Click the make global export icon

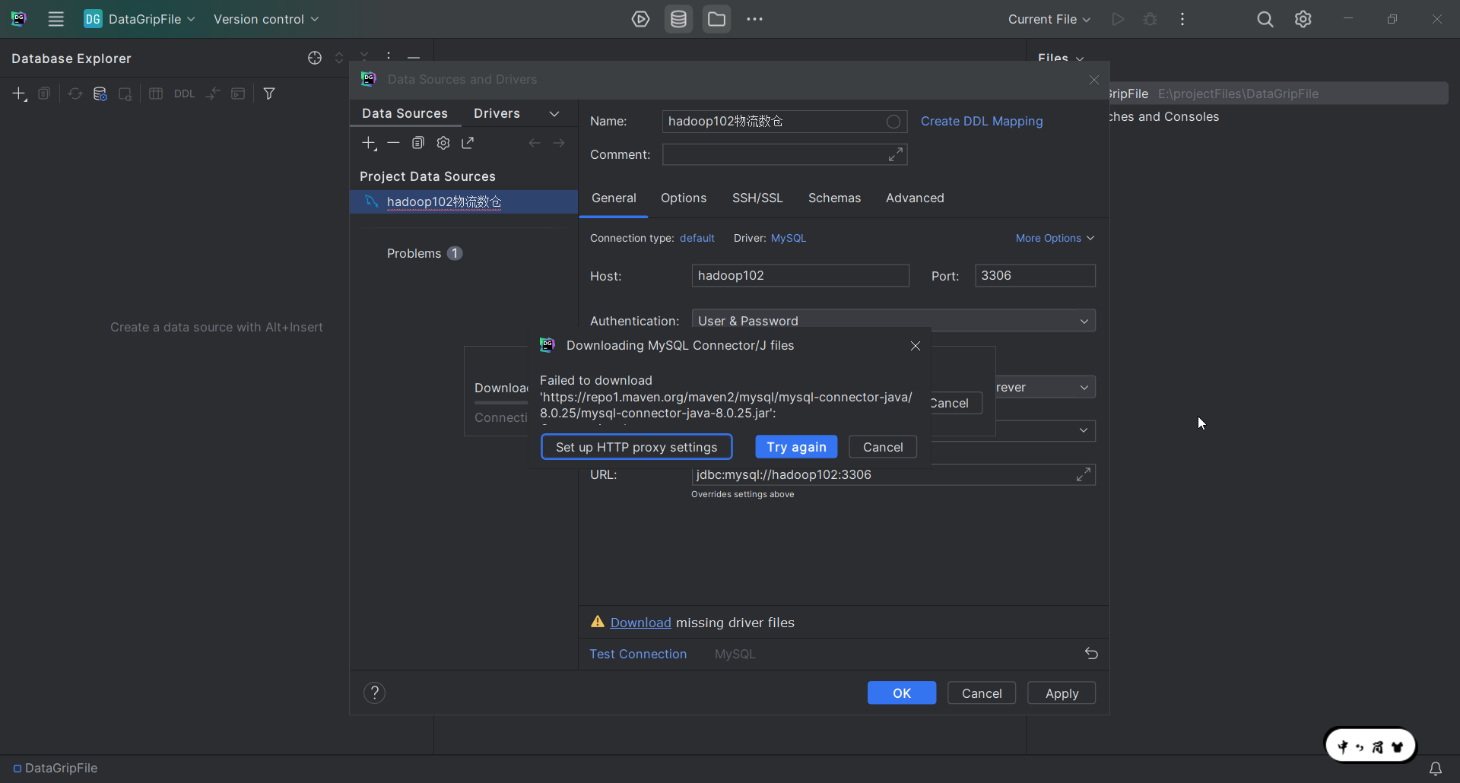point(468,143)
